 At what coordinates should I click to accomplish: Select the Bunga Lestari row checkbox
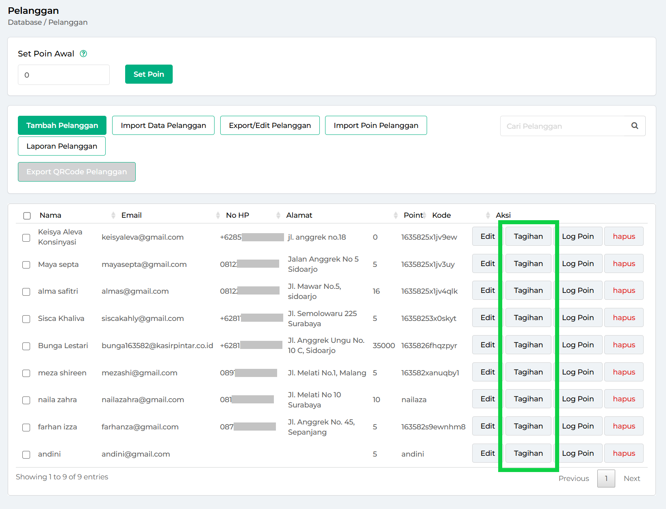[x=26, y=346]
